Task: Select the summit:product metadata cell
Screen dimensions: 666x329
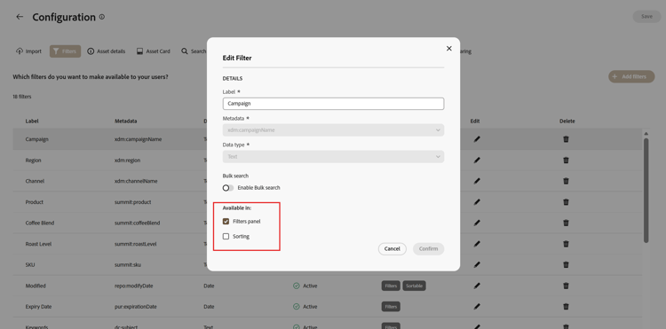Action: coord(132,202)
